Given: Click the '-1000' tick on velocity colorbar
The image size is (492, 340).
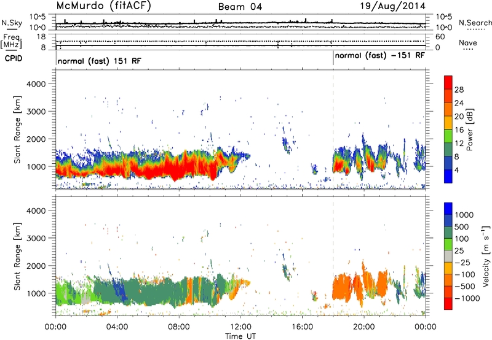Looking at the screenshot, I should click(467, 298).
